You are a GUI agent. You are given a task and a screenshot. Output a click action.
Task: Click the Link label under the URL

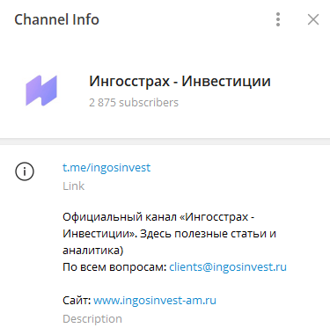coord(74,186)
